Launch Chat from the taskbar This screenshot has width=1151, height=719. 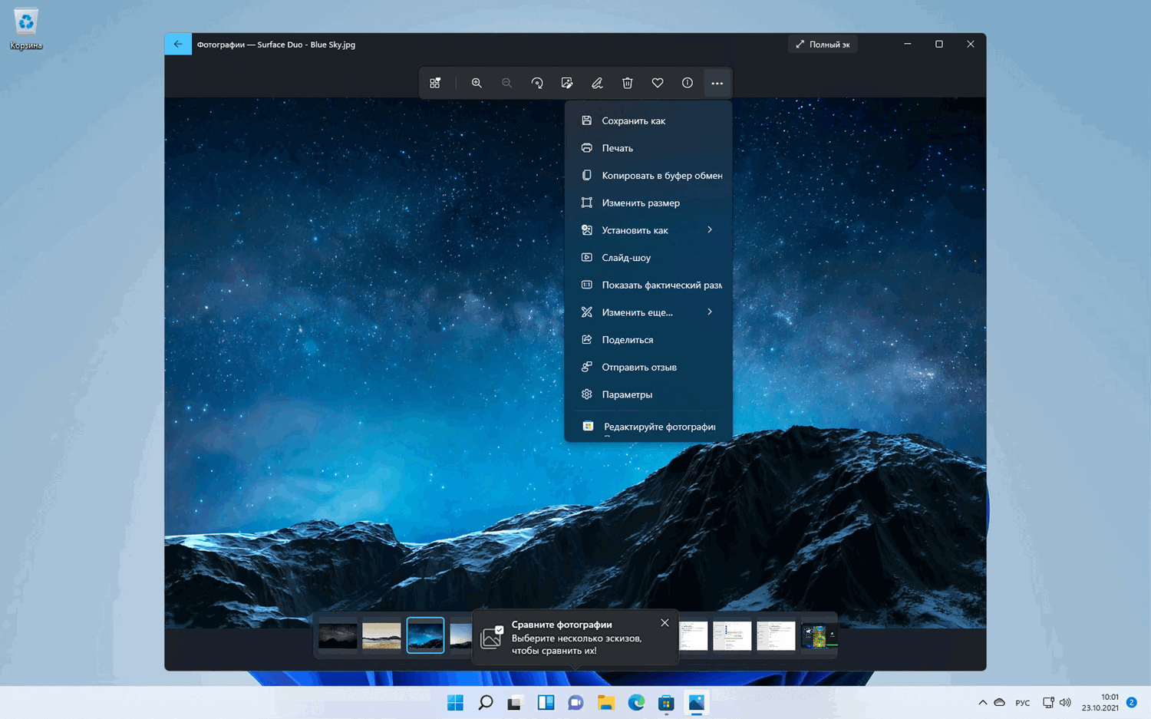point(575,703)
